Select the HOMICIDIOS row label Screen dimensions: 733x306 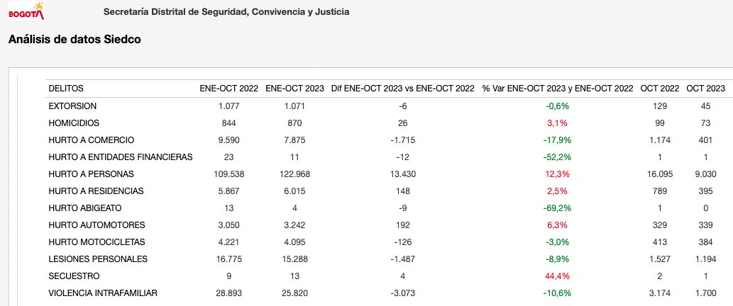pyautogui.click(x=74, y=123)
